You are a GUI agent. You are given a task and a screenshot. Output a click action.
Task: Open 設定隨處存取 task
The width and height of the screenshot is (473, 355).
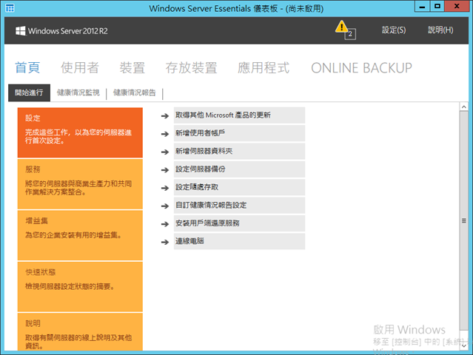click(x=239, y=187)
